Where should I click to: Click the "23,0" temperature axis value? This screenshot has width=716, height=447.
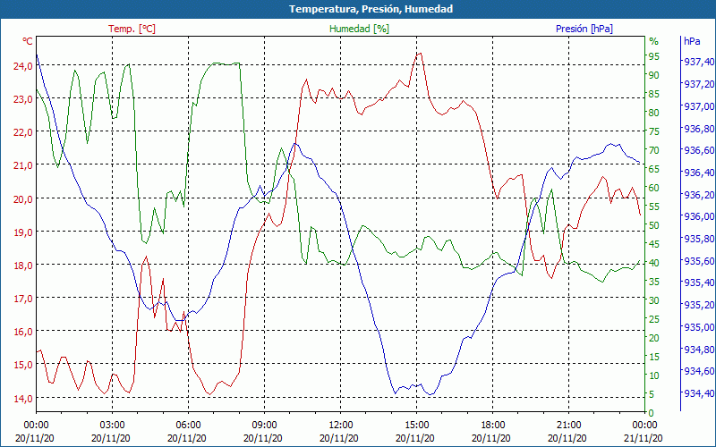coord(23,99)
